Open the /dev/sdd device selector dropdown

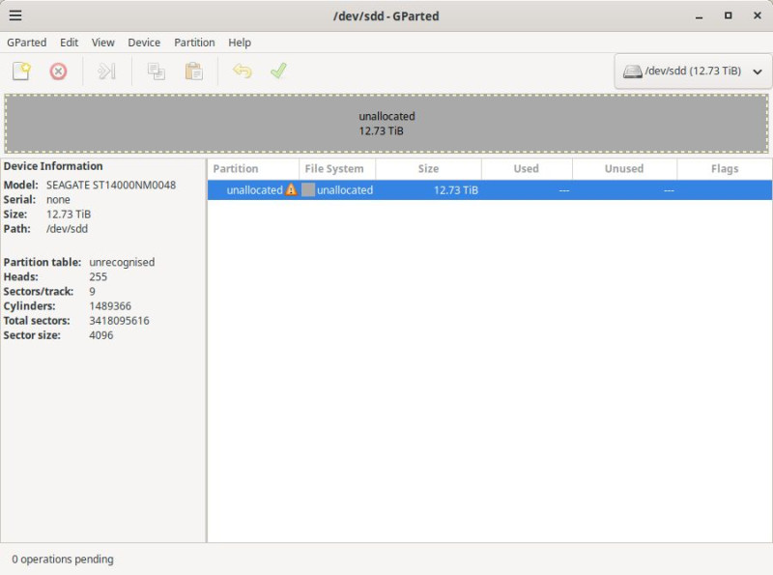pos(693,72)
